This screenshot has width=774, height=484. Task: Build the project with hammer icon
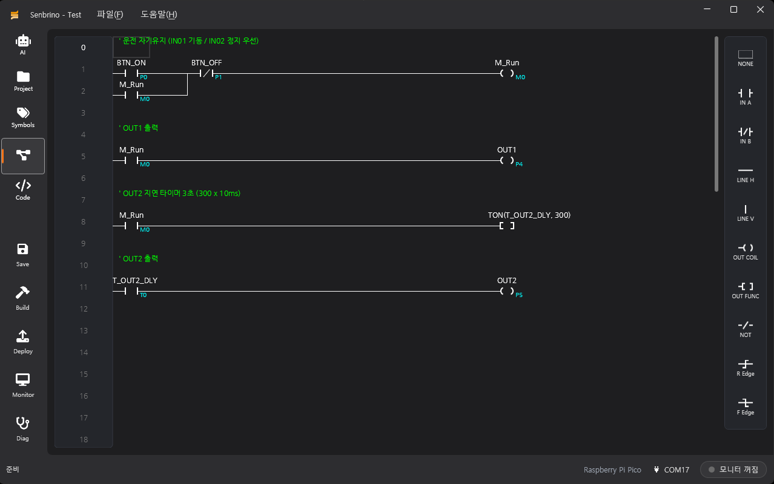point(23,299)
